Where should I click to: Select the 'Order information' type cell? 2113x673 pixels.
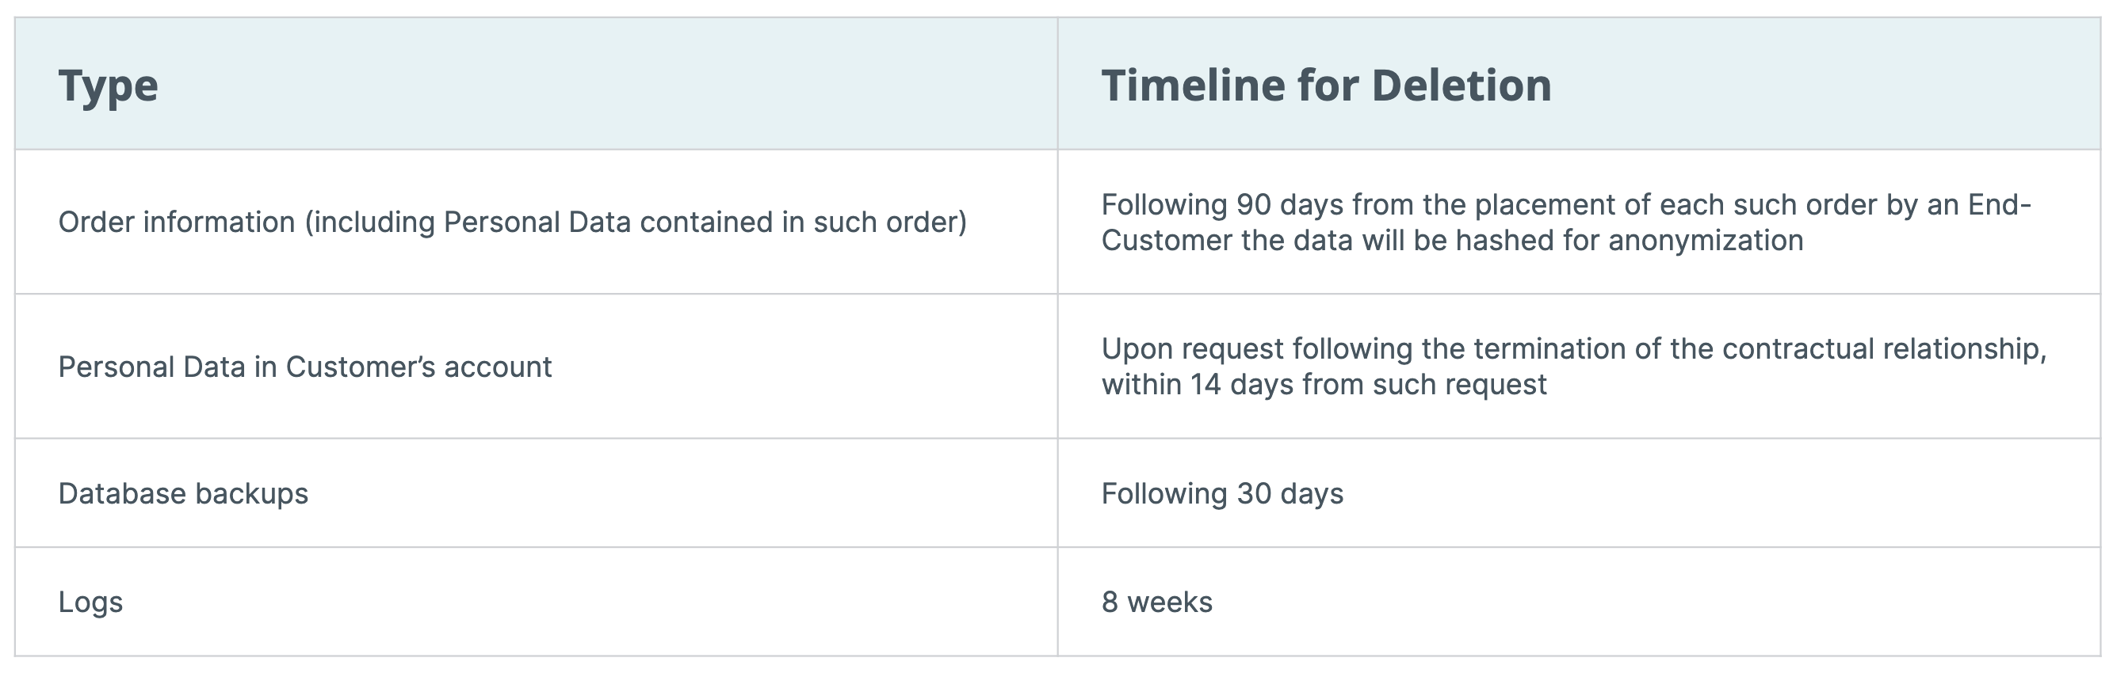[x=512, y=222]
